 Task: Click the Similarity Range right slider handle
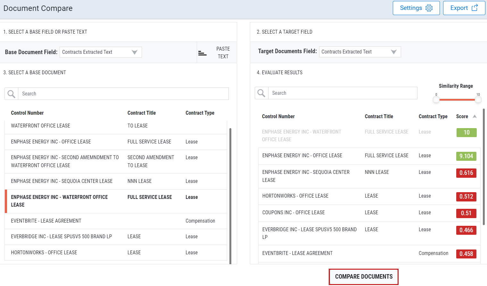[478, 100]
